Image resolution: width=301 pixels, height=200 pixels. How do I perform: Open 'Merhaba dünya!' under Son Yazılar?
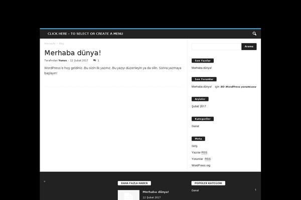point(202,68)
